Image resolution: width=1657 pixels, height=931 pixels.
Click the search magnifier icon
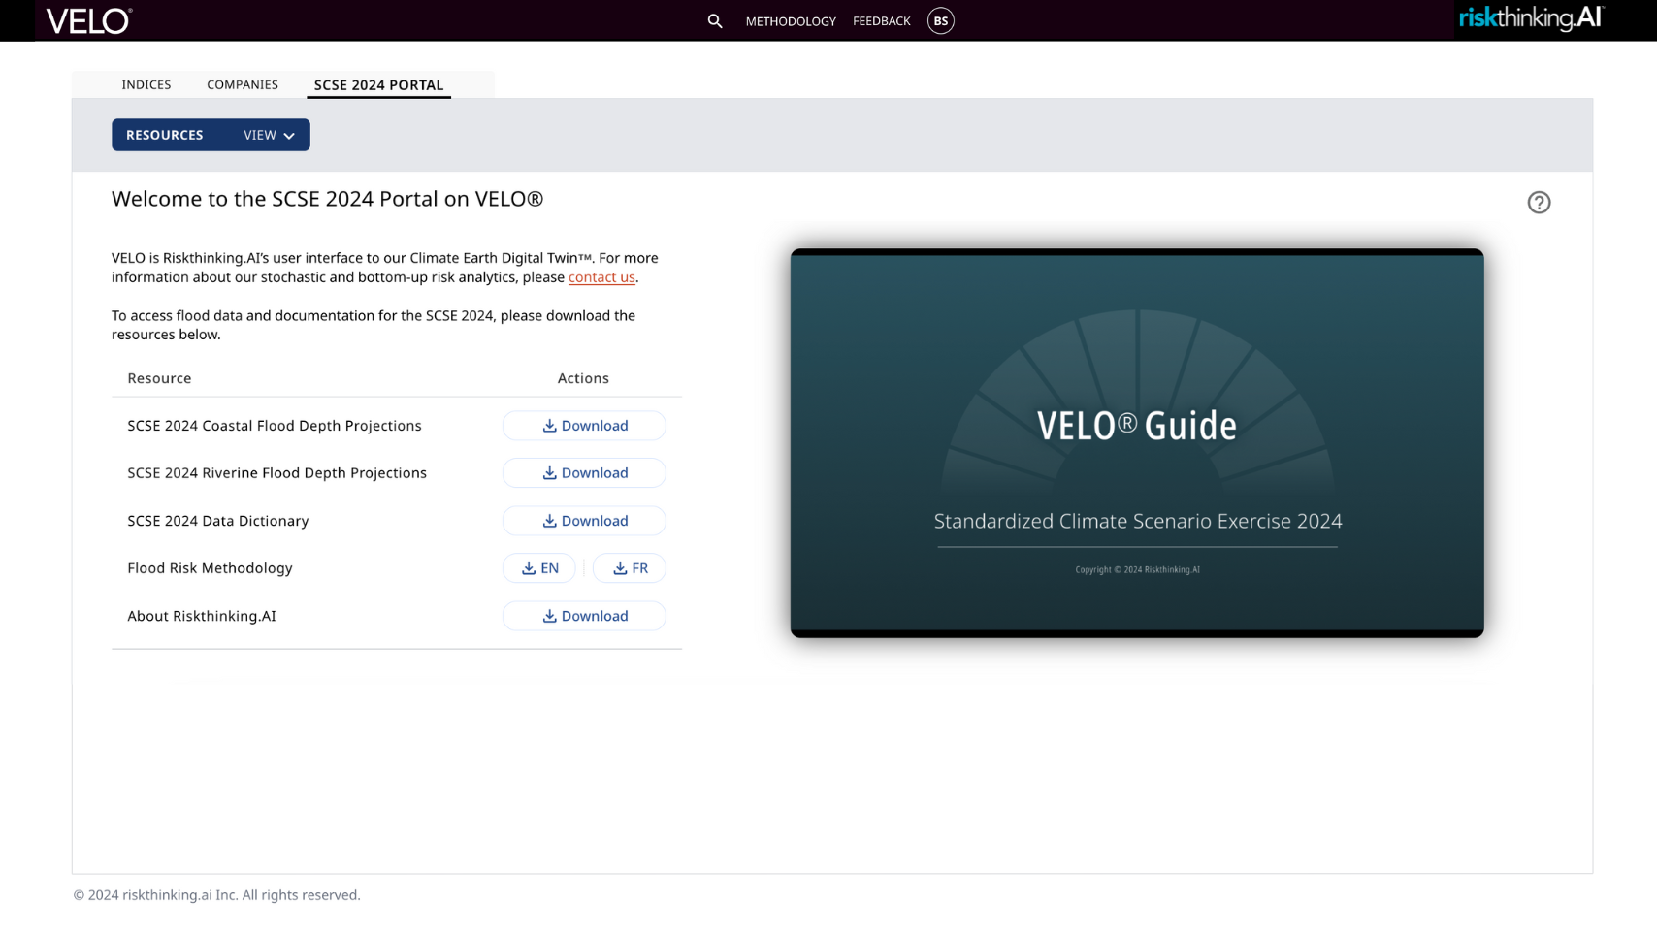[715, 21]
